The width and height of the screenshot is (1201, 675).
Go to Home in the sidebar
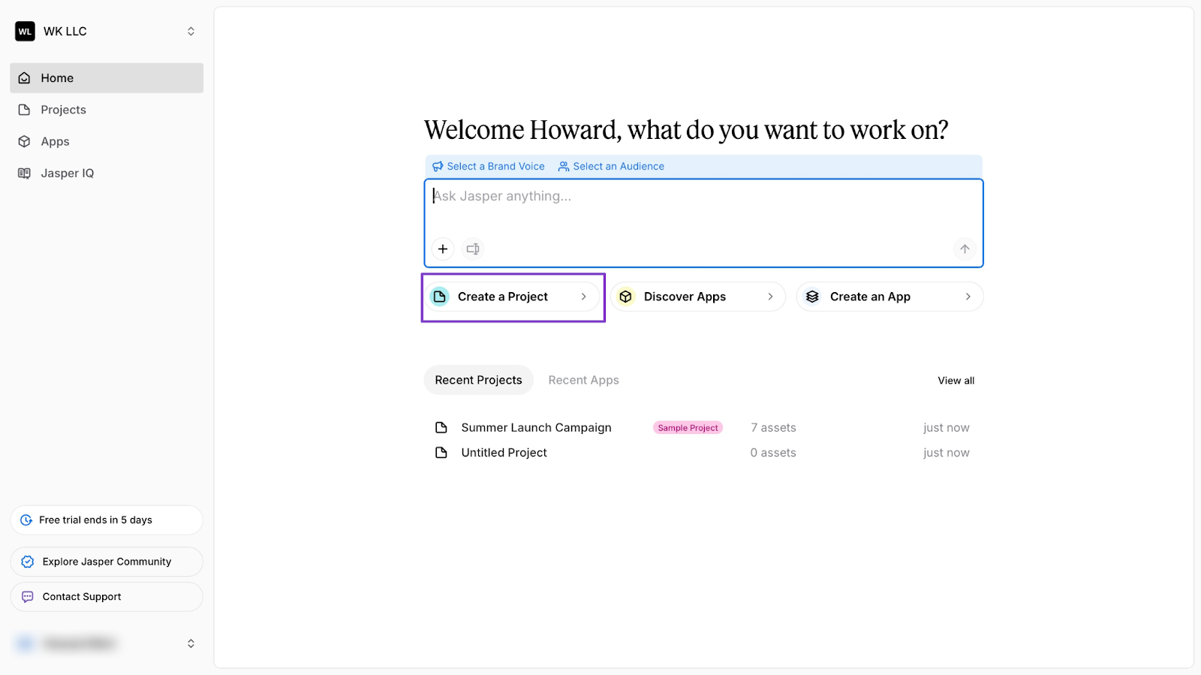tap(107, 78)
